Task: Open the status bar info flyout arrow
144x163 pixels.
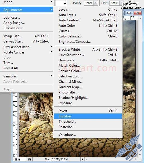Action: [82, 159]
